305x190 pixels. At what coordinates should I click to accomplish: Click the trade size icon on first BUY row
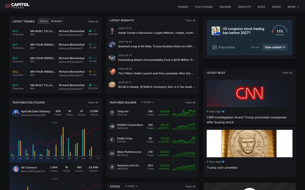pos(93,31)
